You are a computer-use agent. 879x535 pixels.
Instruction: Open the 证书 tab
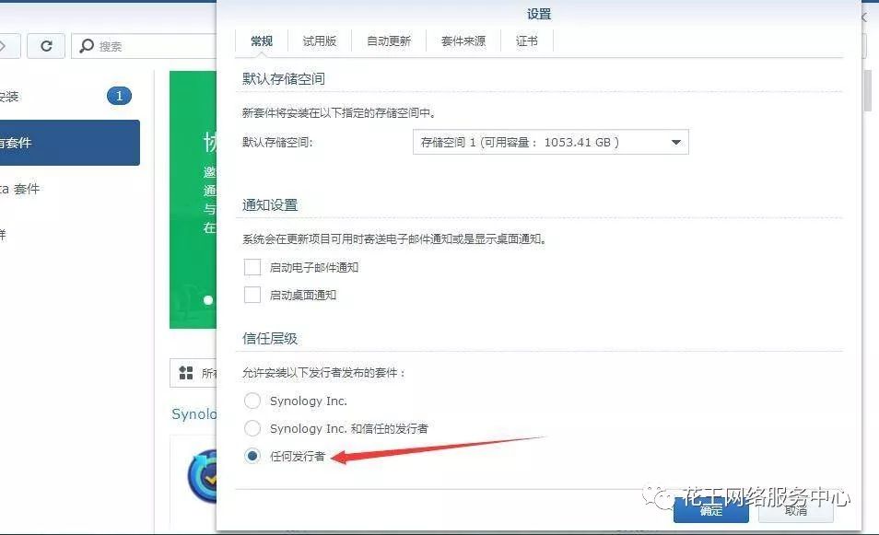(x=526, y=41)
